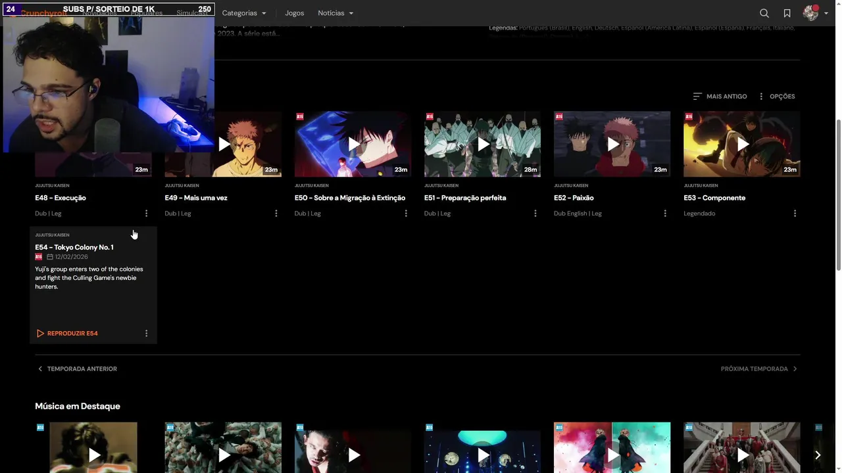Open more options for E51
Viewport: 842px width, 473px height.
tap(535, 214)
